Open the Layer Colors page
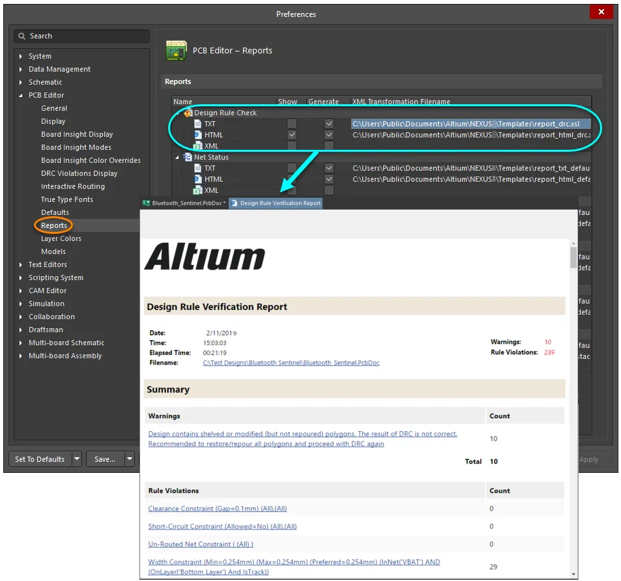The image size is (621, 581). [x=61, y=238]
